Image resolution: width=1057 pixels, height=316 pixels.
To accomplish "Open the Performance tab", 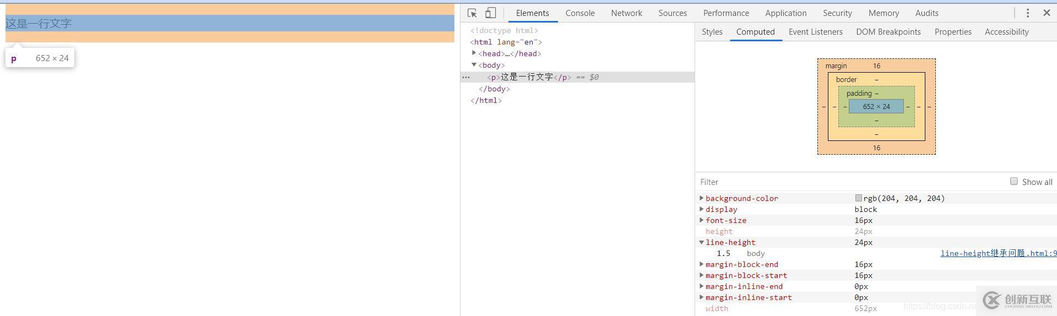I will [x=726, y=13].
